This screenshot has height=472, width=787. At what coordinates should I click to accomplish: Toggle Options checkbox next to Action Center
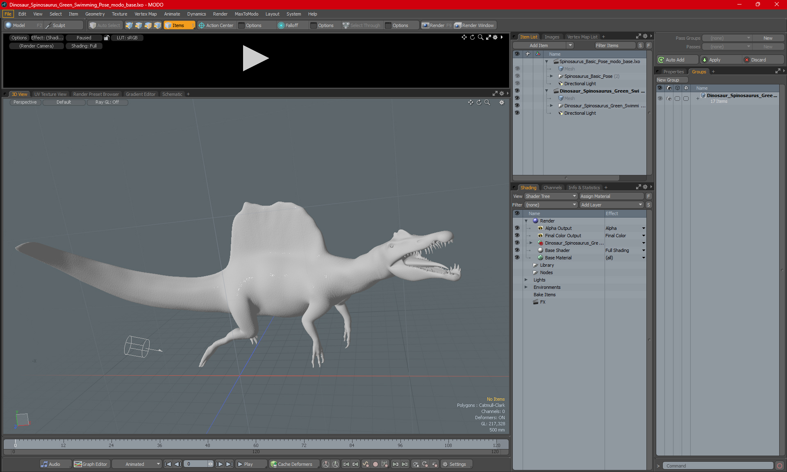(x=241, y=25)
